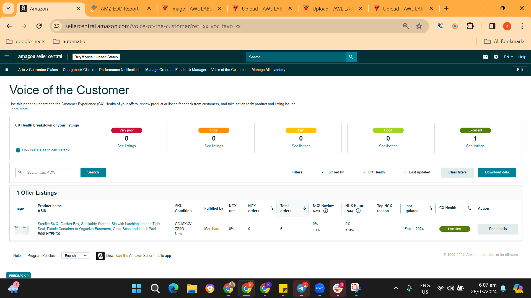Expand the Last updated filter dropdown
Viewport: 531px width, 298px height.
coord(417,172)
